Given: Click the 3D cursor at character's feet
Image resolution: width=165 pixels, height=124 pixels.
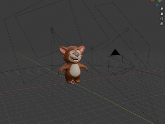Looking at the screenshot, I should point(73,82).
